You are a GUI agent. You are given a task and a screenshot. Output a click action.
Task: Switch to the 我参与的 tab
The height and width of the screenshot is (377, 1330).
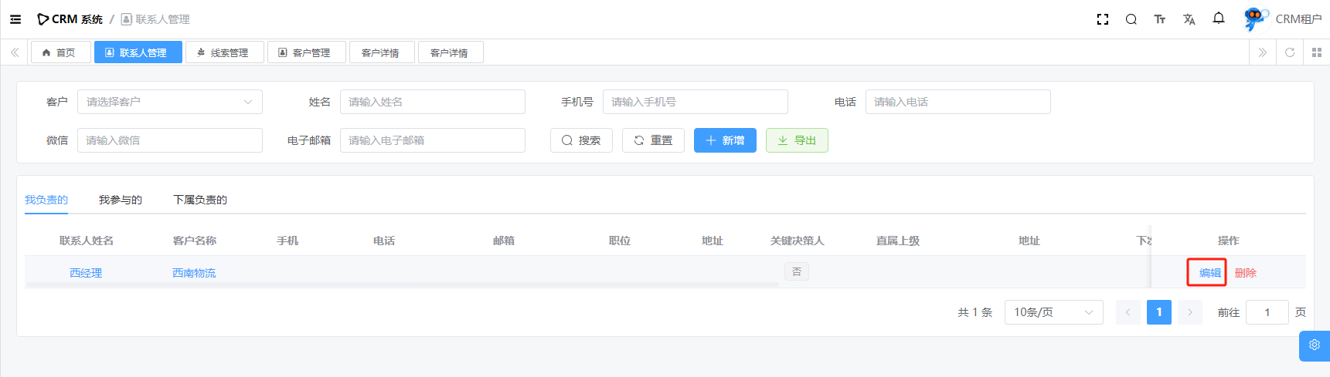click(121, 200)
